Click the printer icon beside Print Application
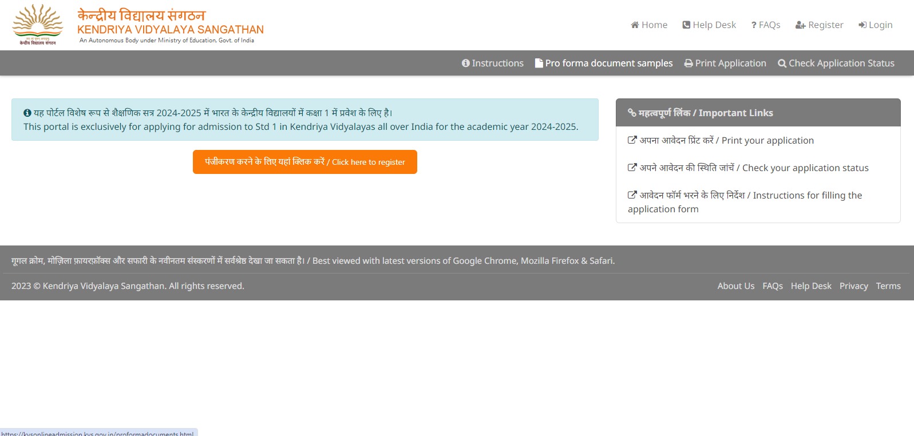914x436 pixels. pos(689,63)
